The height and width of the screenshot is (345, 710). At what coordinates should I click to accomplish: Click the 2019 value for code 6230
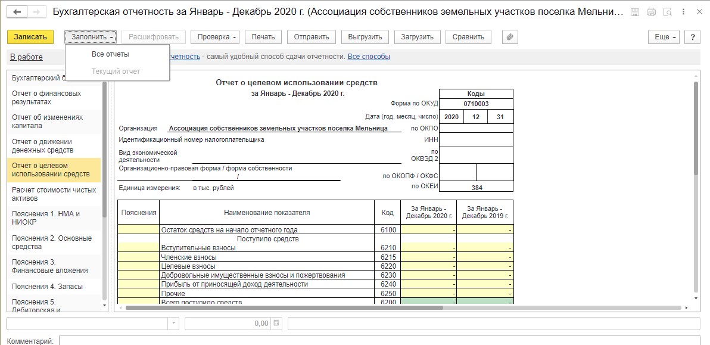(x=485, y=275)
